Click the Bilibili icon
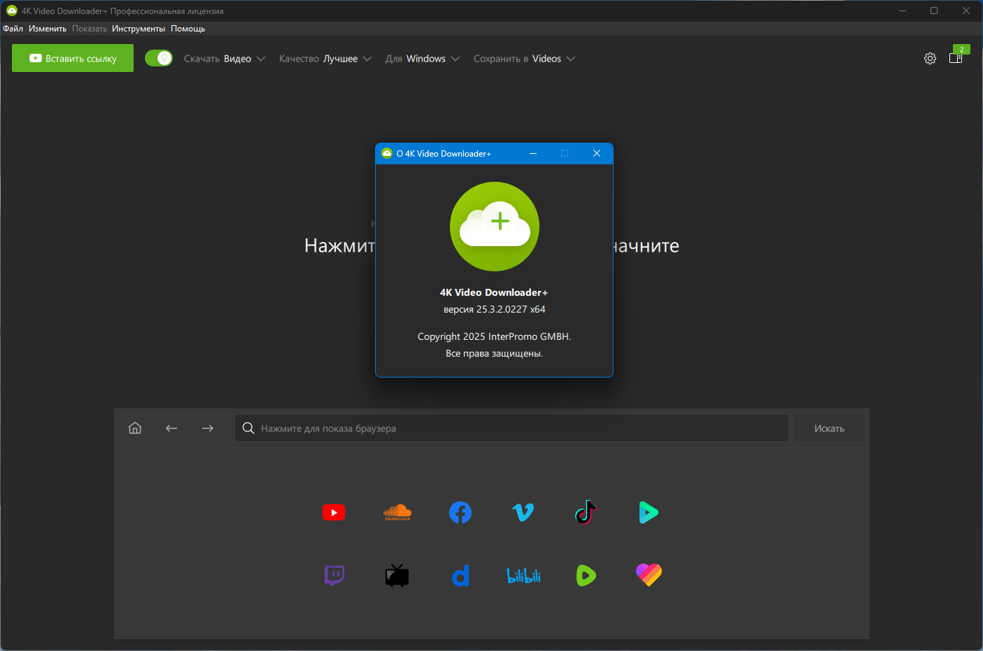Image resolution: width=983 pixels, height=651 pixels. coord(523,575)
